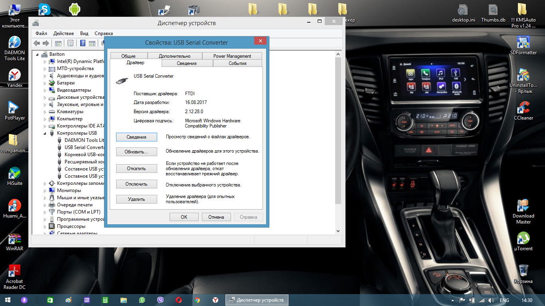Click the Обновить... driver button

click(136, 152)
